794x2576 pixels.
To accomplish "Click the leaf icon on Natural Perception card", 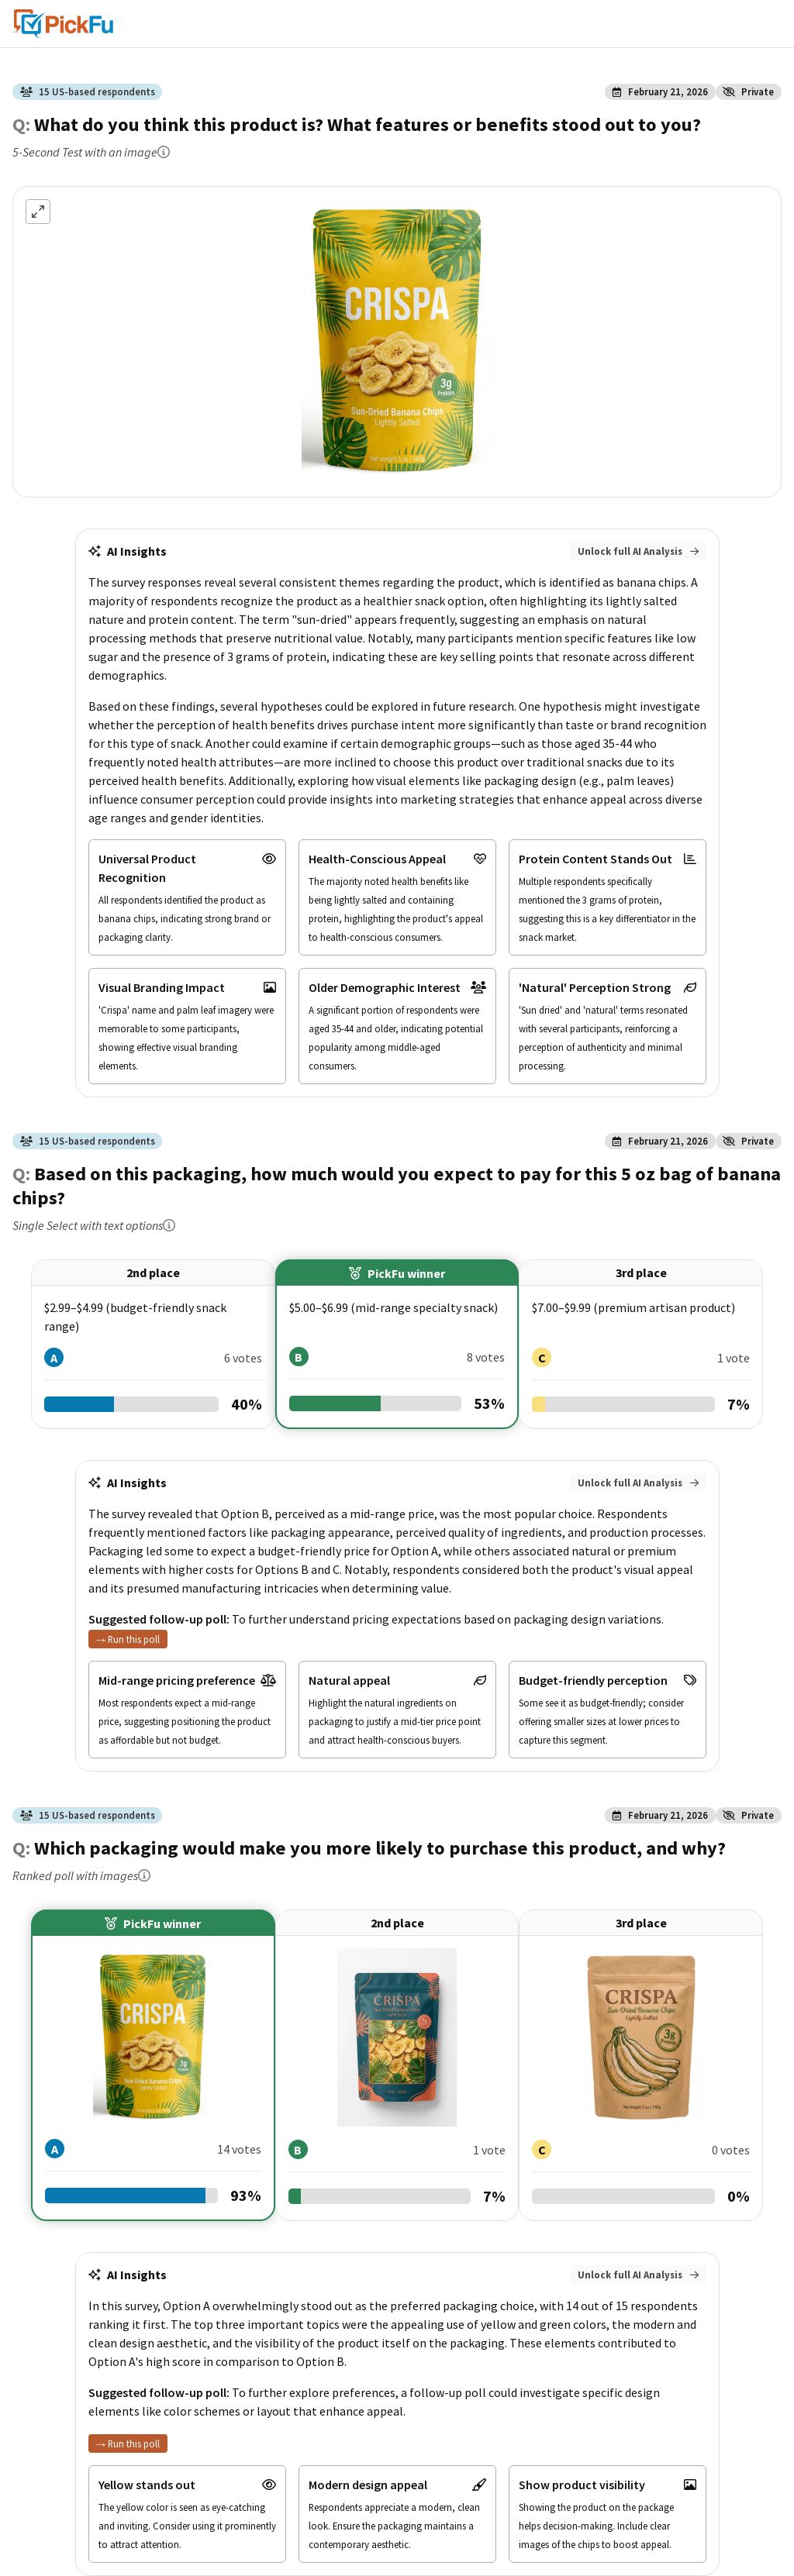I will (x=689, y=988).
